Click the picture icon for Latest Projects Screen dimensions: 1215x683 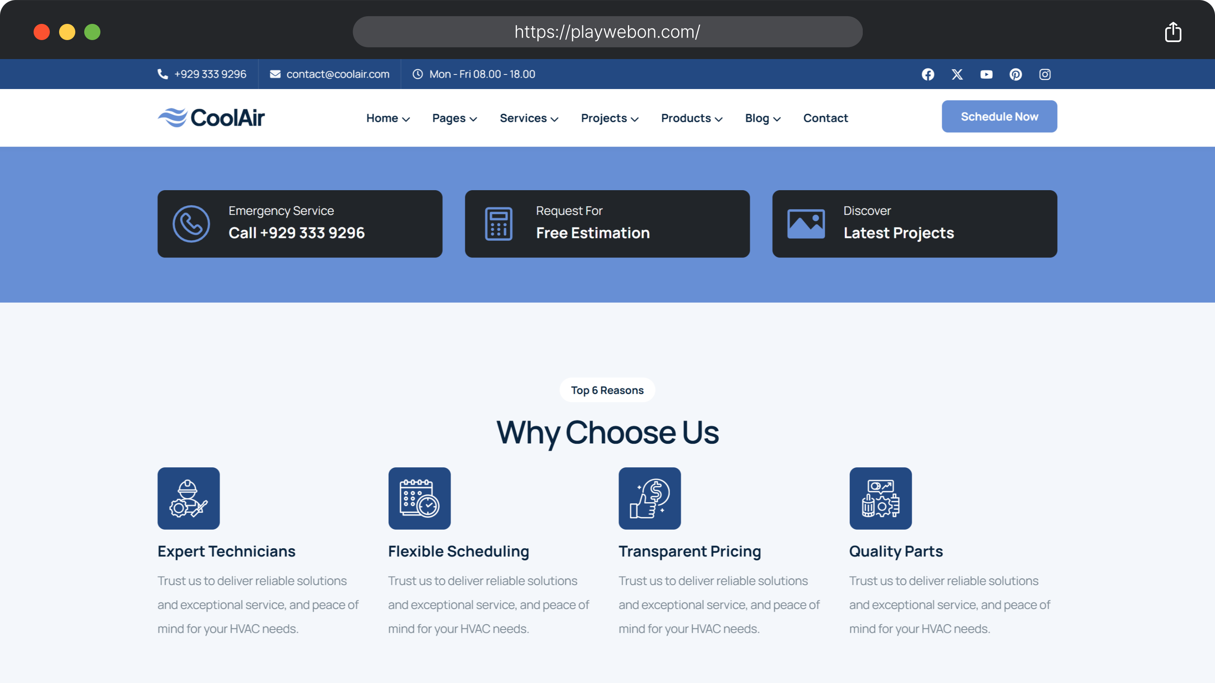(806, 224)
